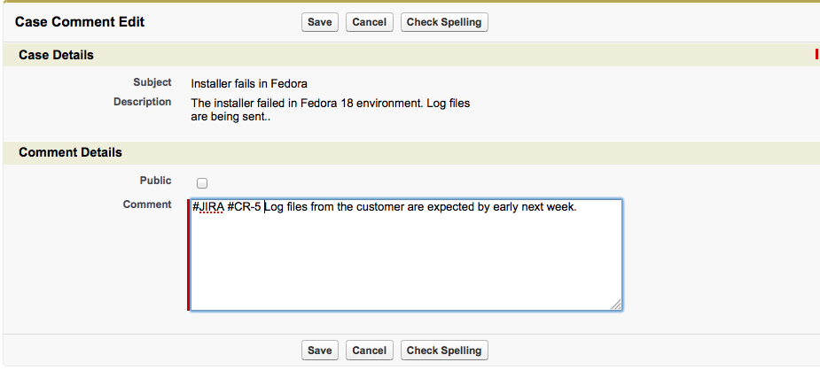The image size is (820, 370).
Task: Place cursor on #CR-5 in the comment
Action: (244, 208)
